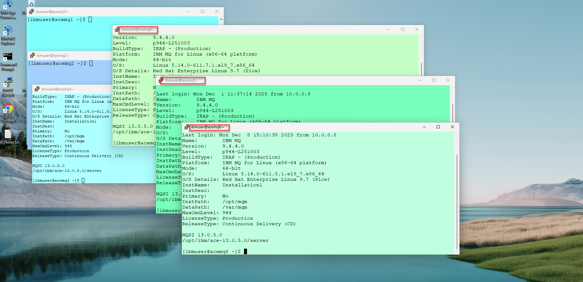Focus the ibmuser@acemq2:~ window title
This screenshot has width=583, height=282.
point(53,56)
